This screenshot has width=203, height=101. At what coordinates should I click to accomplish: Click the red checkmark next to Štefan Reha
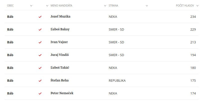click(x=40, y=81)
